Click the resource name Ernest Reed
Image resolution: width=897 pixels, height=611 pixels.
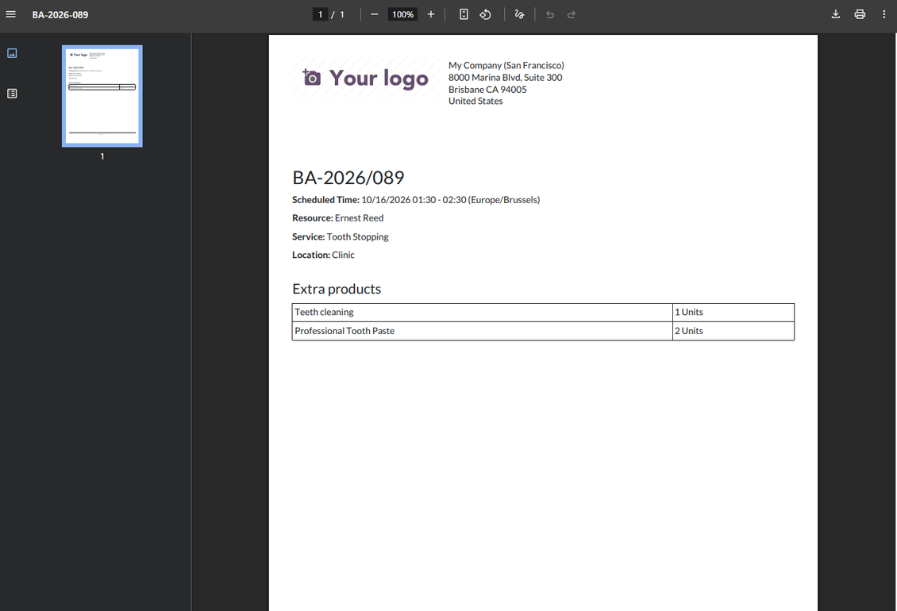tap(360, 218)
